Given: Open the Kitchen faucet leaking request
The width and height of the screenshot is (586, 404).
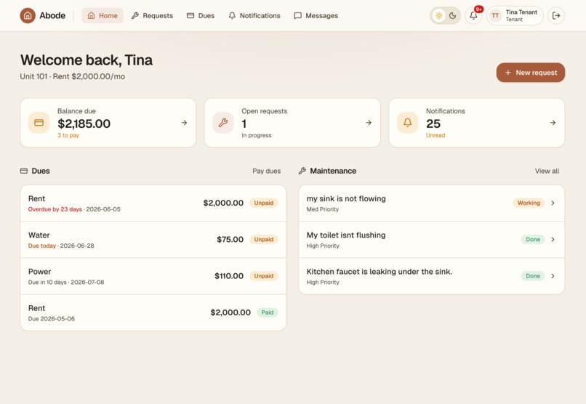Looking at the screenshot, I should click(432, 276).
